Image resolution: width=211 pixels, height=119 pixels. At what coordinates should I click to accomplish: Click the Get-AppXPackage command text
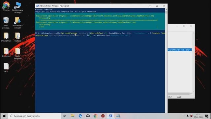[69, 33]
